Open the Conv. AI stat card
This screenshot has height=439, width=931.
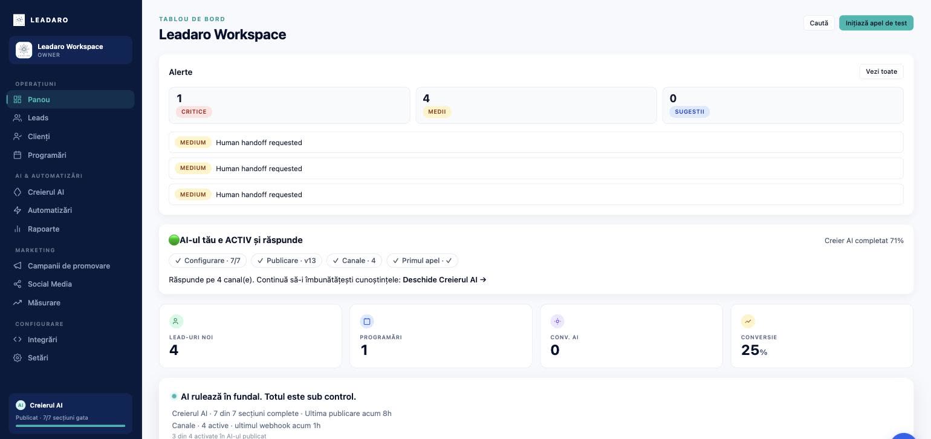(x=632, y=336)
